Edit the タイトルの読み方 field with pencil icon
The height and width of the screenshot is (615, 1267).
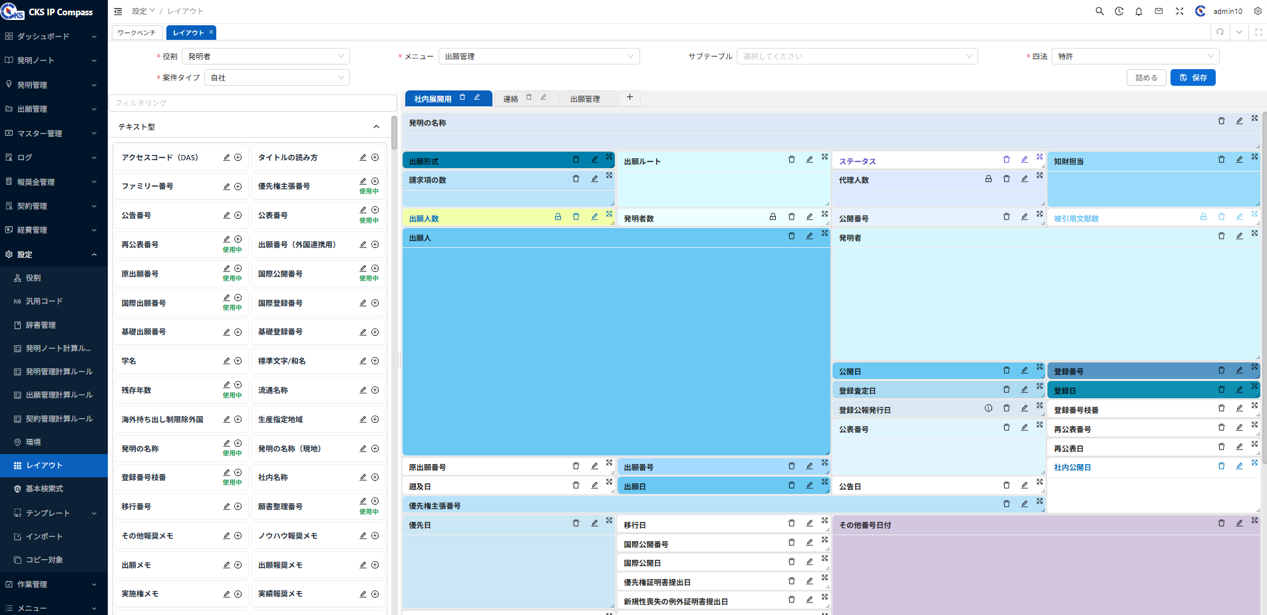coord(363,158)
